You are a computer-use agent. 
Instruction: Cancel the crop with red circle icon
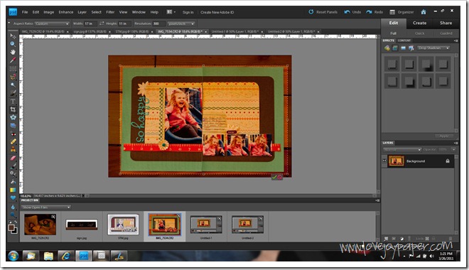280,177
